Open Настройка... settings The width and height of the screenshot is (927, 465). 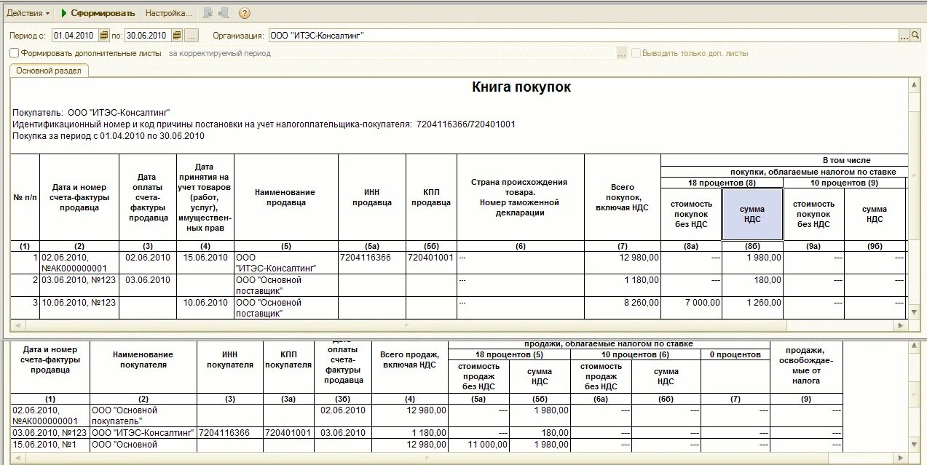[169, 13]
